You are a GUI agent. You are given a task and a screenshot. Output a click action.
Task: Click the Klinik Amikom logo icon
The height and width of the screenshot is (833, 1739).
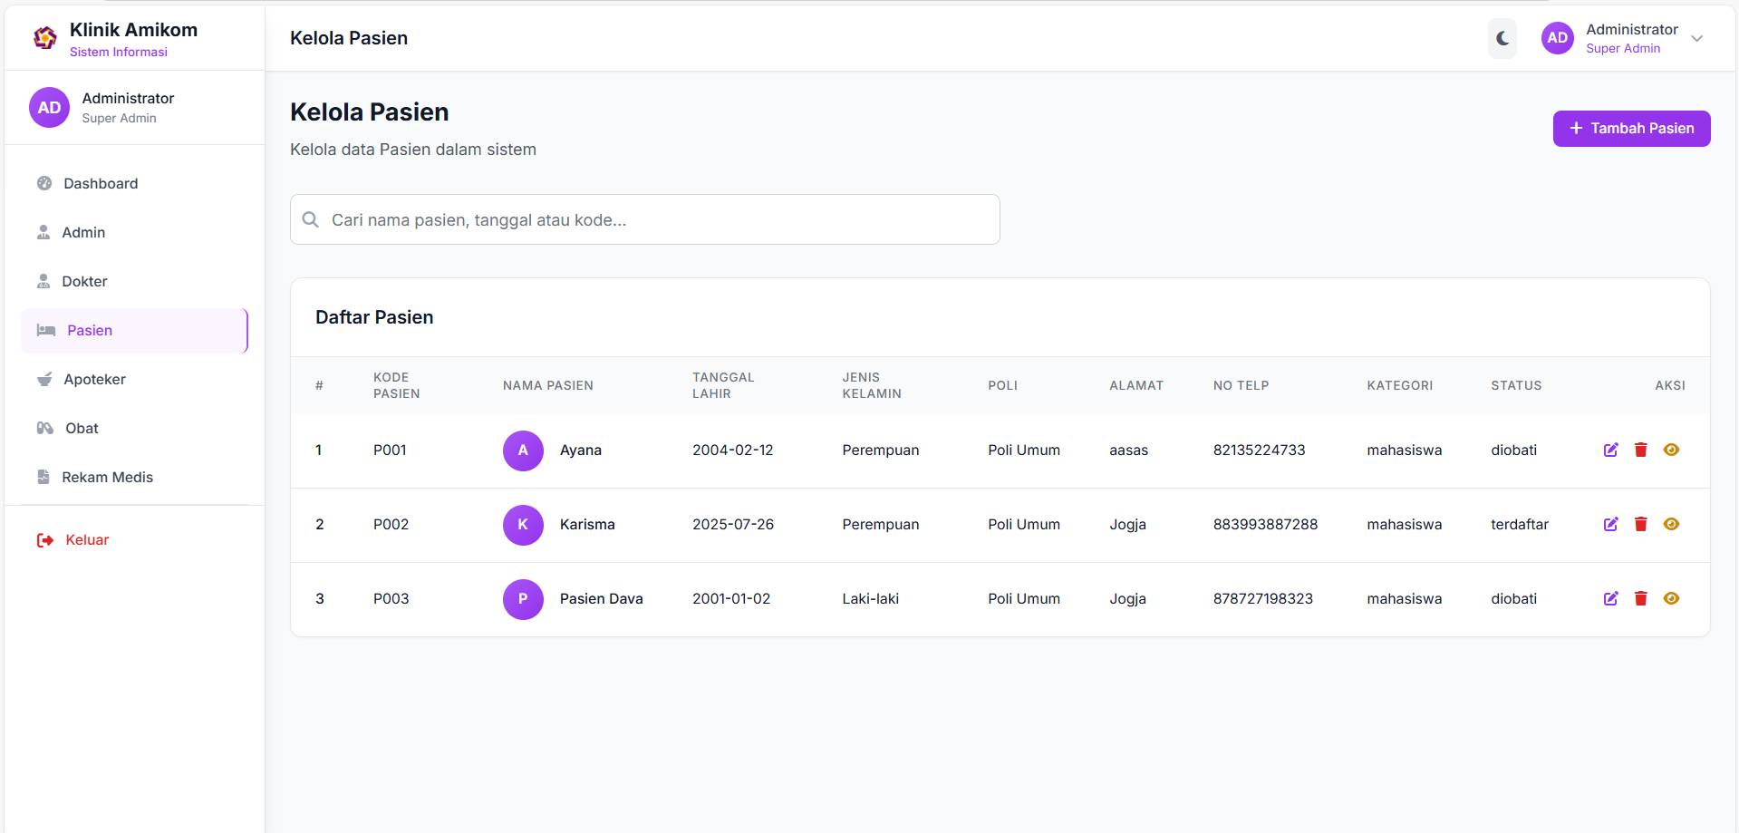45,38
